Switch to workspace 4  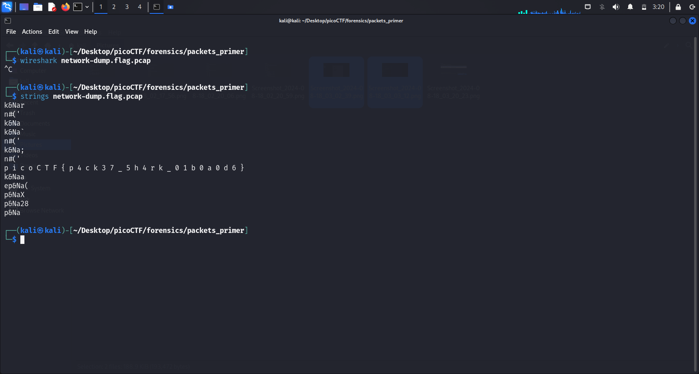[140, 7]
